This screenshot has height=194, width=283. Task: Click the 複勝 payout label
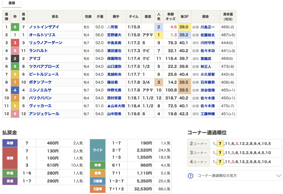(x=10, y=158)
